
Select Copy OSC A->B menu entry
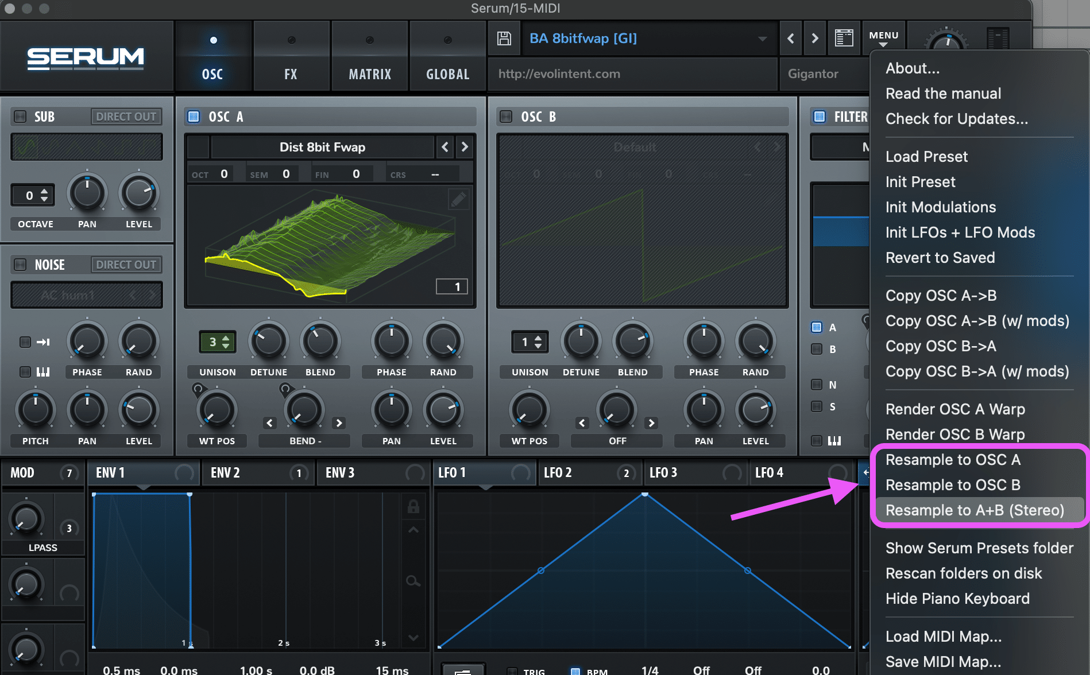[941, 296]
